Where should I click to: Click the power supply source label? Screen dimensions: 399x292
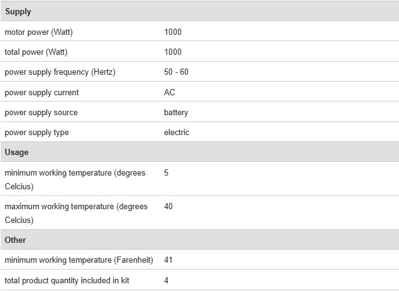[x=41, y=113]
